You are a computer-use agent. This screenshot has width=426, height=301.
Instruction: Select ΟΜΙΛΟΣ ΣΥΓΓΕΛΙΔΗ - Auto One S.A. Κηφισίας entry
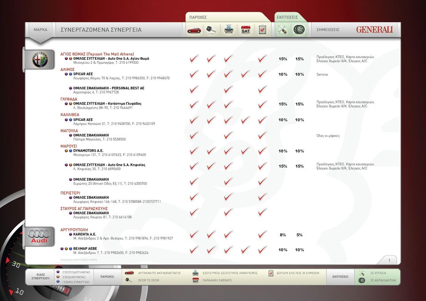pos(109,165)
